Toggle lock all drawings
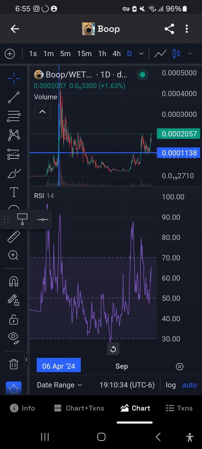Viewport: 202px width, 449px height. coord(14,320)
